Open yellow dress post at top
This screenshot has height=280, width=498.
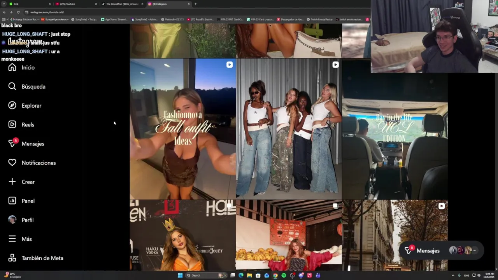(183, 40)
